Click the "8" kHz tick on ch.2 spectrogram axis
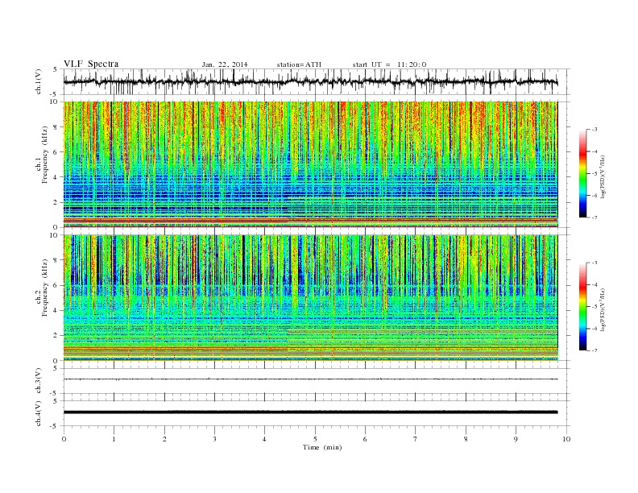 click(x=56, y=260)
